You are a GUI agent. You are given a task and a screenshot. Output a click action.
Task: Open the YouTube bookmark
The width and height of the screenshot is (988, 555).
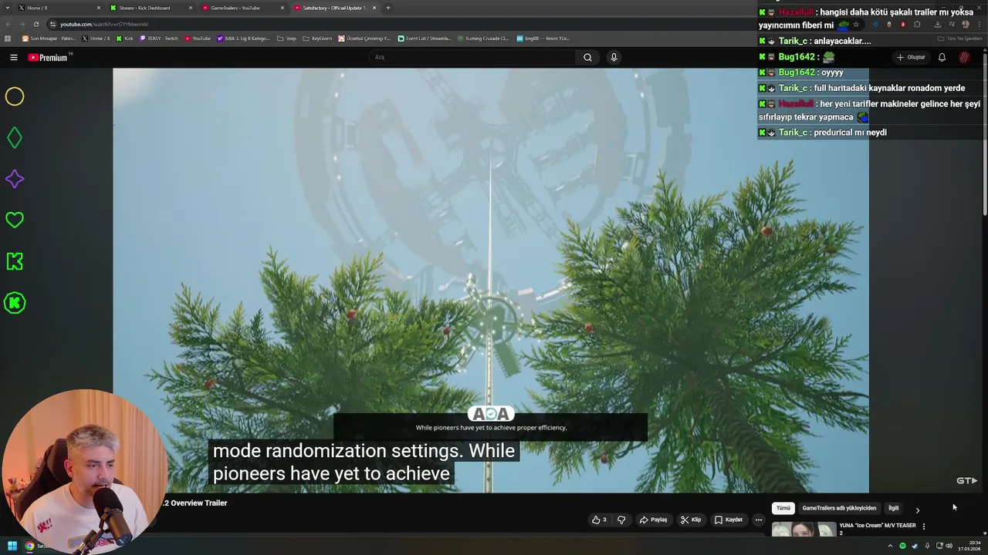198,39
